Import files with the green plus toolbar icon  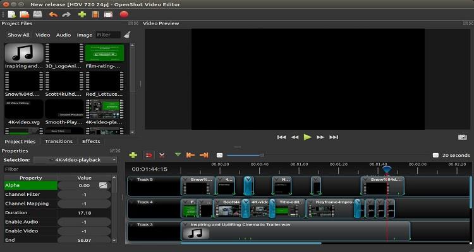(x=82, y=14)
